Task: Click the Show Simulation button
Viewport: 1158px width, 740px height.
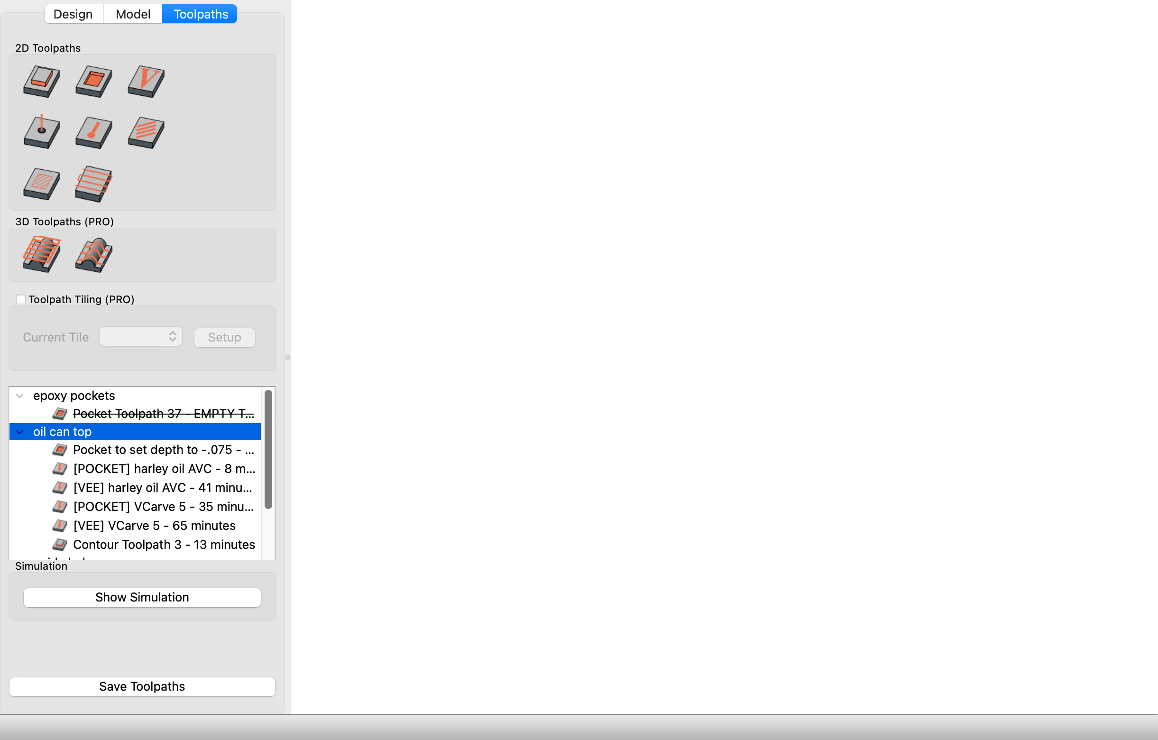Action: (142, 597)
